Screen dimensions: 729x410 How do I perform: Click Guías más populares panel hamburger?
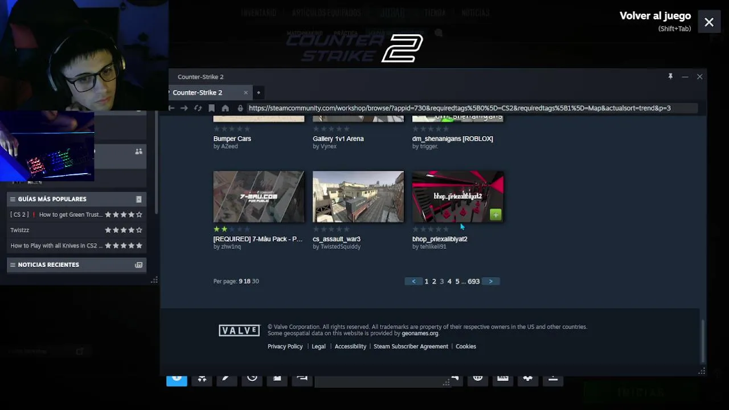pos(13,199)
